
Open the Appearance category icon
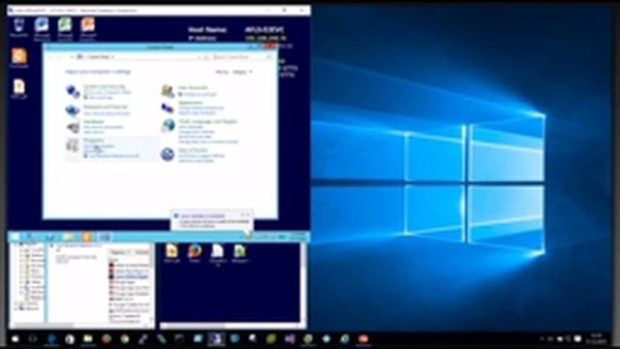point(168,108)
